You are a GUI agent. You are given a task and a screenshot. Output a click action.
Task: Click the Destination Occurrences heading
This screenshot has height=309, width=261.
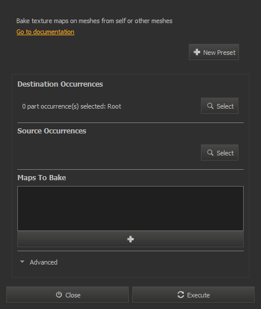tap(60, 84)
